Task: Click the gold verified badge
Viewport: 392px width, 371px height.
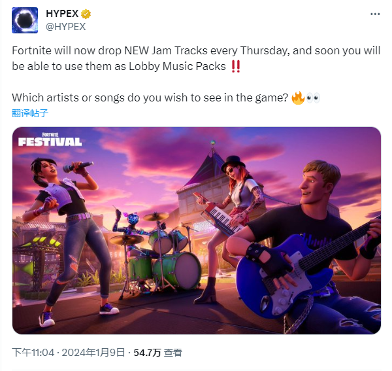Action: tap(86, 14)
